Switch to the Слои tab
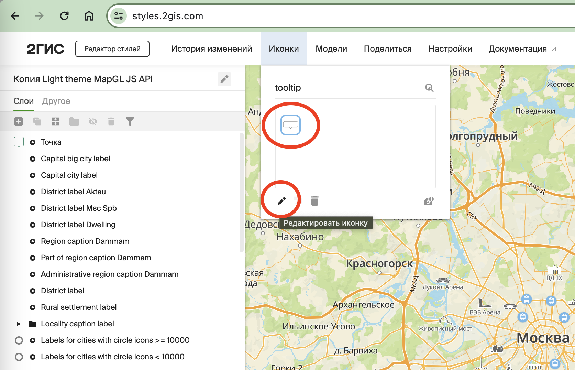Screen dimensions: 575x370 (x=23, y=101)
